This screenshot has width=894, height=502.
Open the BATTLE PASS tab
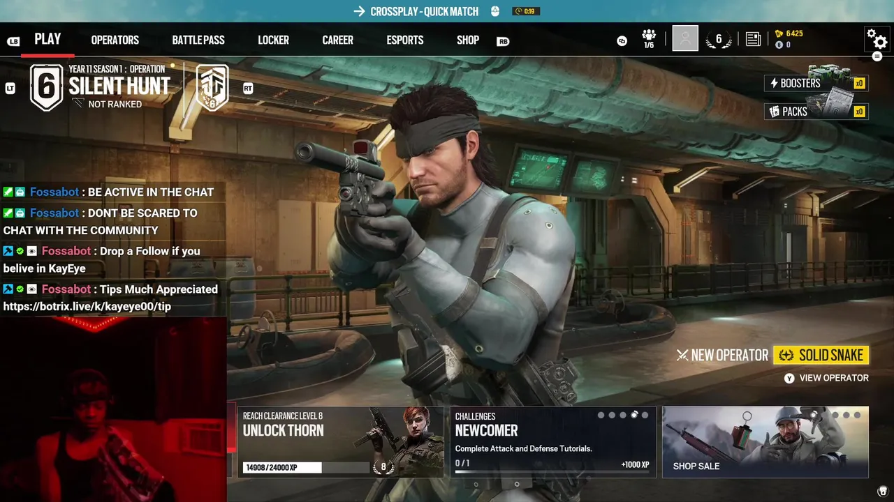pos(198,40)
